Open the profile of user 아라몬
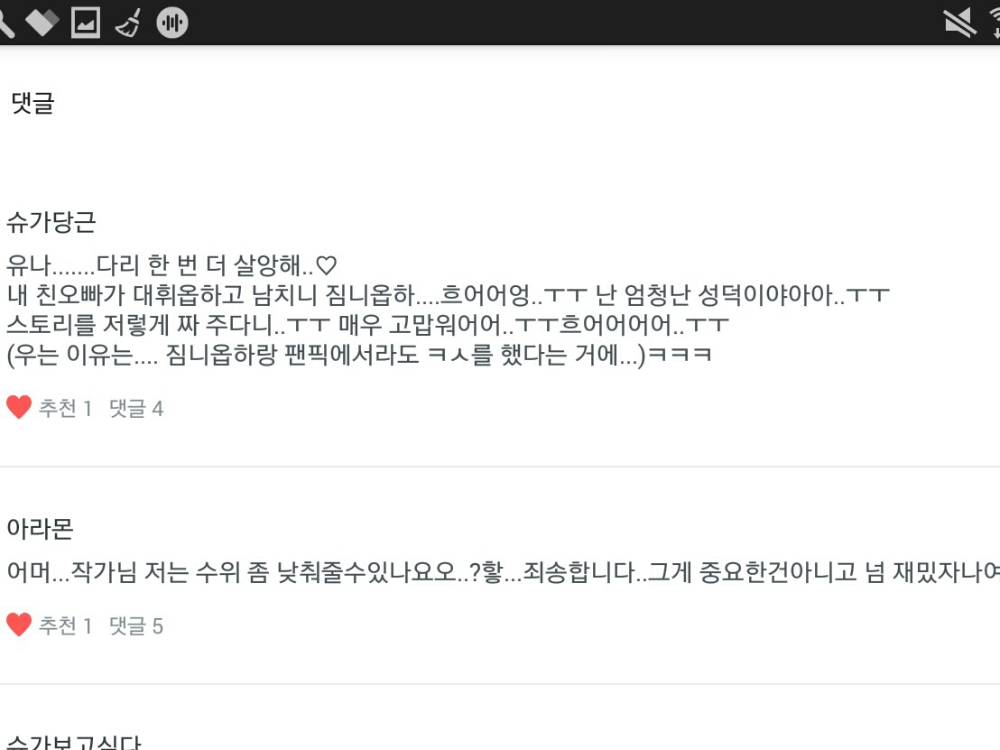1000x750 pixels. (41, 529)
